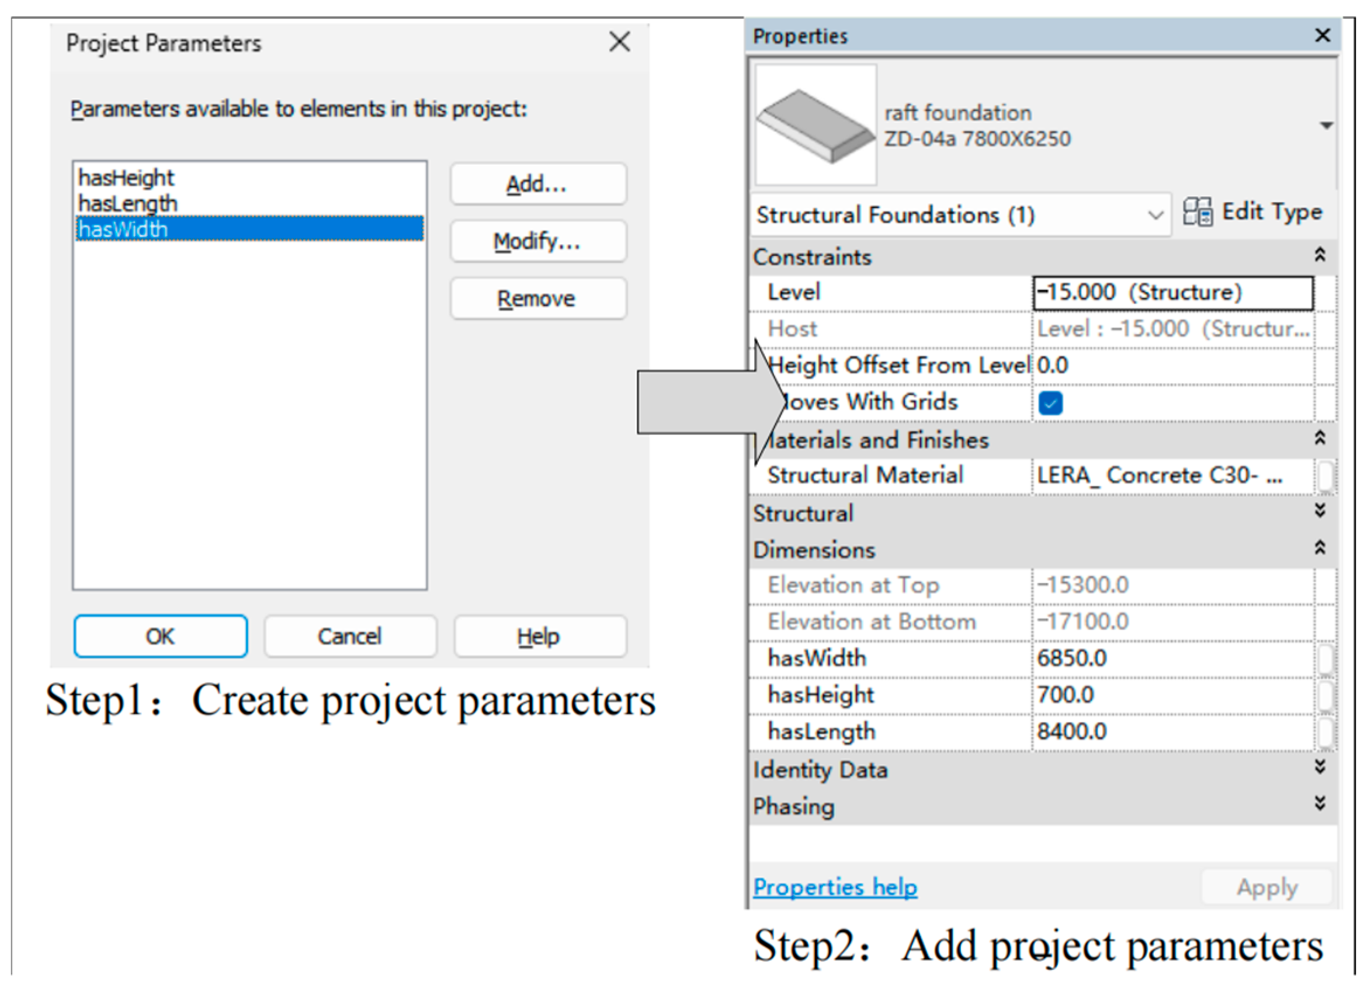Open the Properties help link

(835, 888)
